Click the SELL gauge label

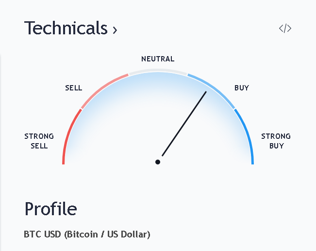tap(74, 88)
